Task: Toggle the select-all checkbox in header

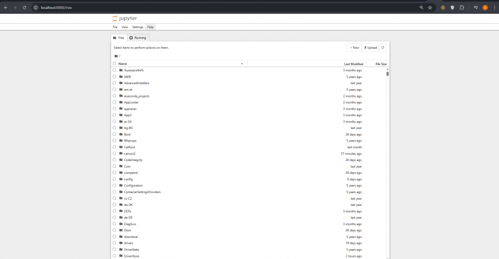Action: [115, 64]
